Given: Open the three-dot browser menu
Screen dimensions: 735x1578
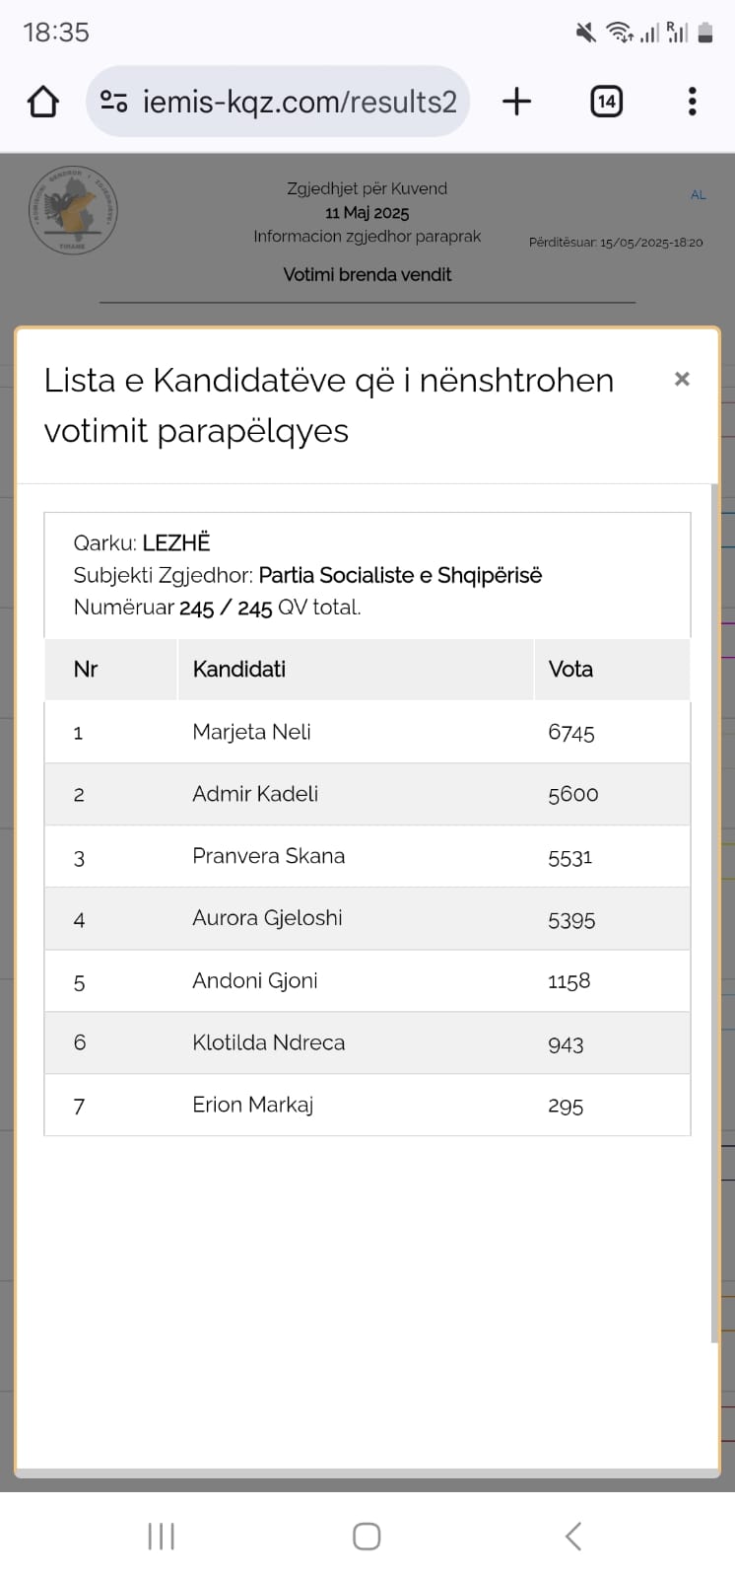Looking at the screenshot, I should tap(692, 102).
